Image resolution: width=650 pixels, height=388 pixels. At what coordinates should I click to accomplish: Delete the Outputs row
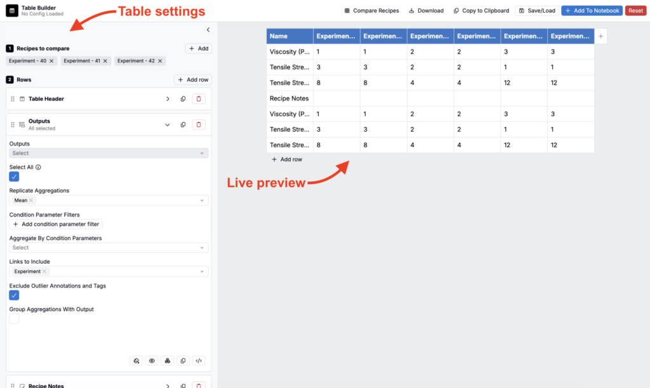tap(199, 124)
